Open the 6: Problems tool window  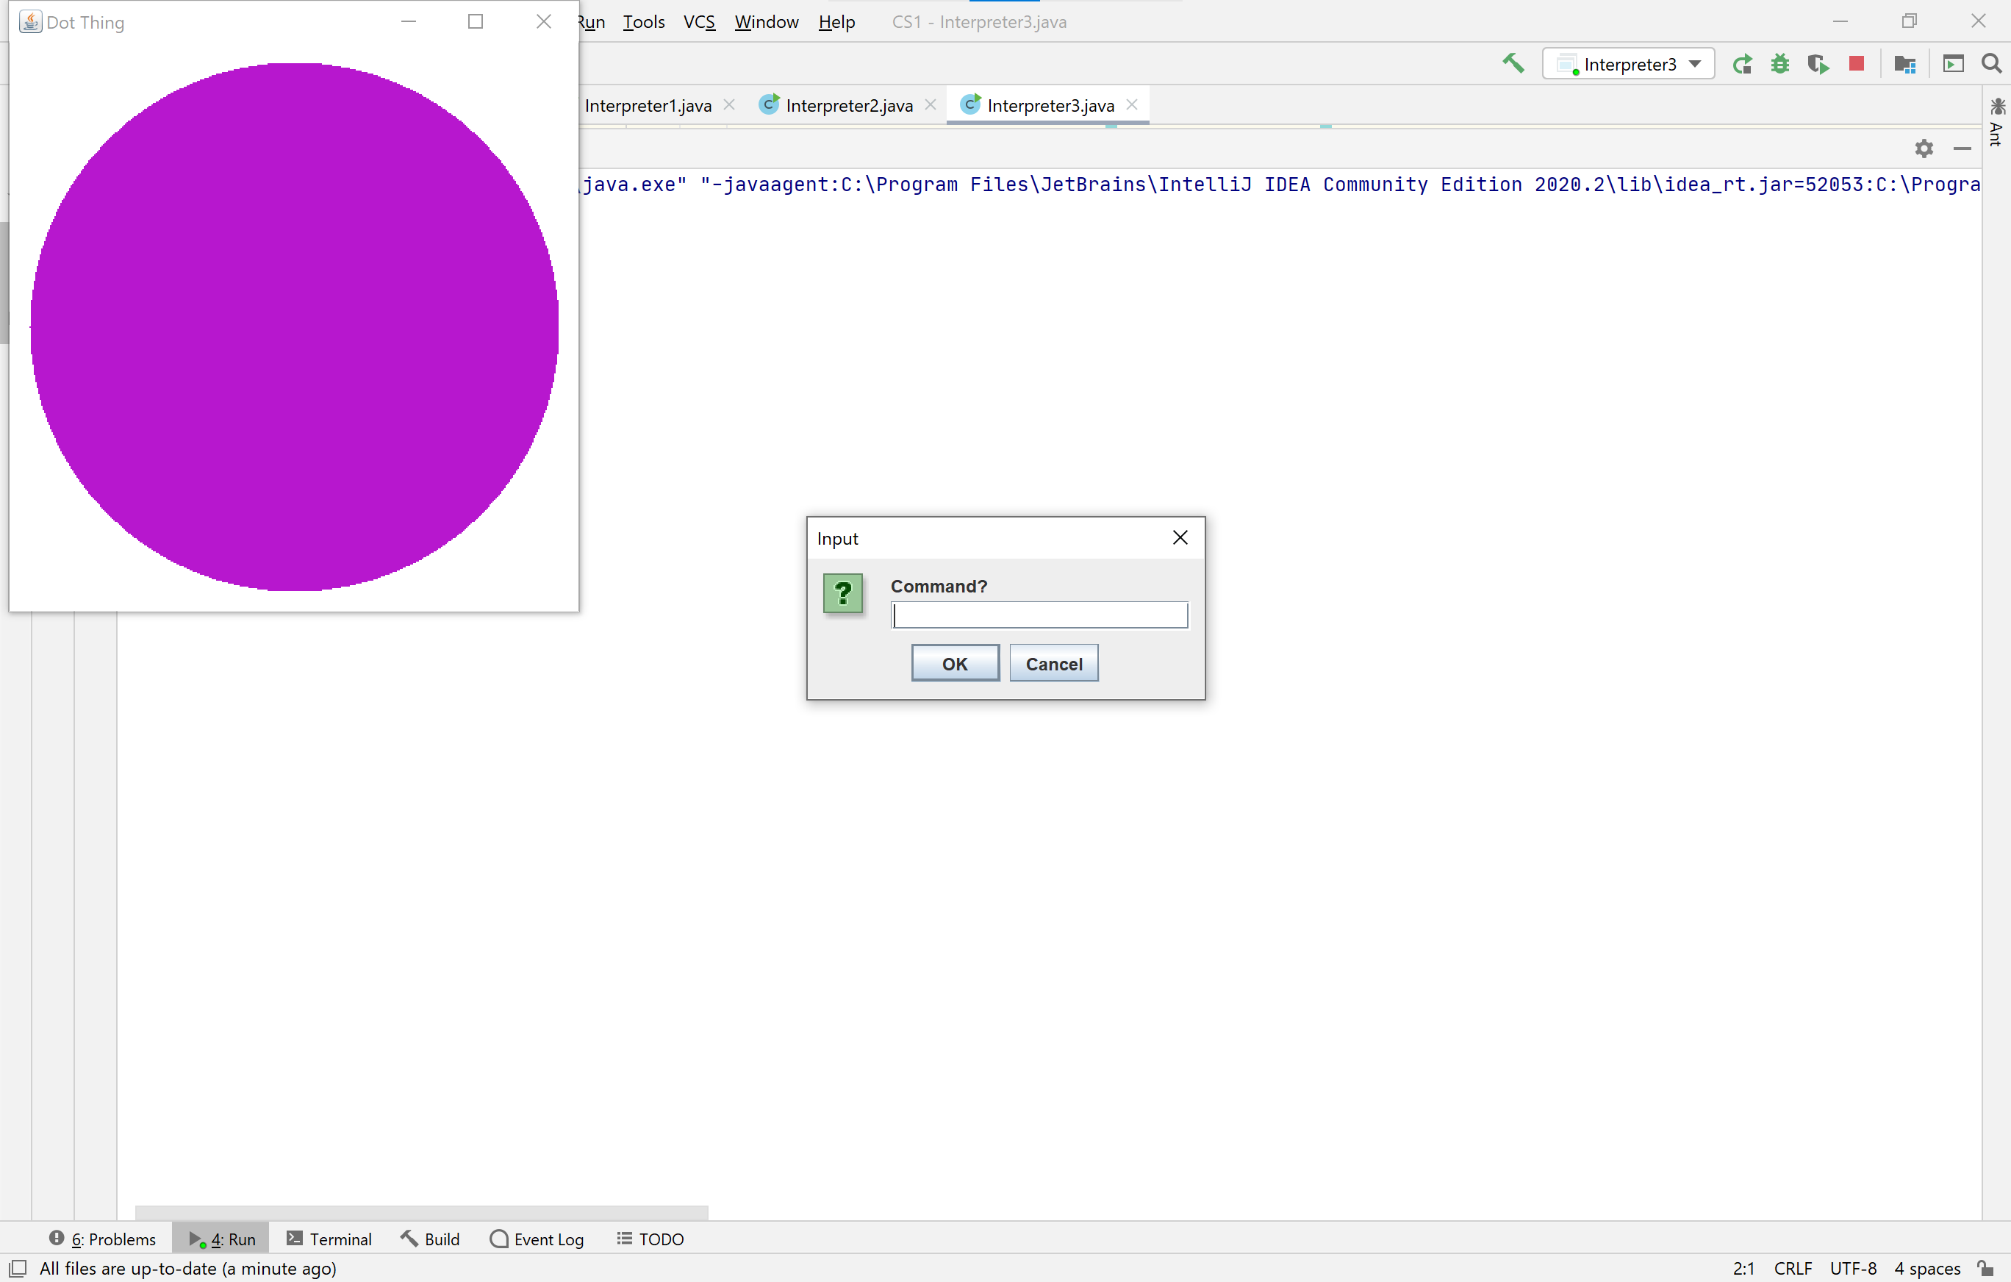point(103,1239)
